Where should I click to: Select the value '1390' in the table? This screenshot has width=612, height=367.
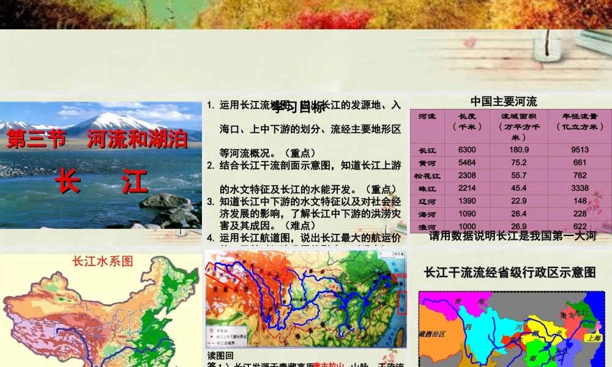pos(467,201)
